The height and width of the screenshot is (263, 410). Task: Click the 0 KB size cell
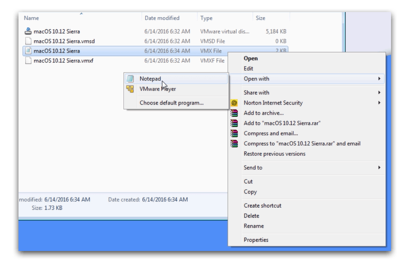[x=281, y=41]
